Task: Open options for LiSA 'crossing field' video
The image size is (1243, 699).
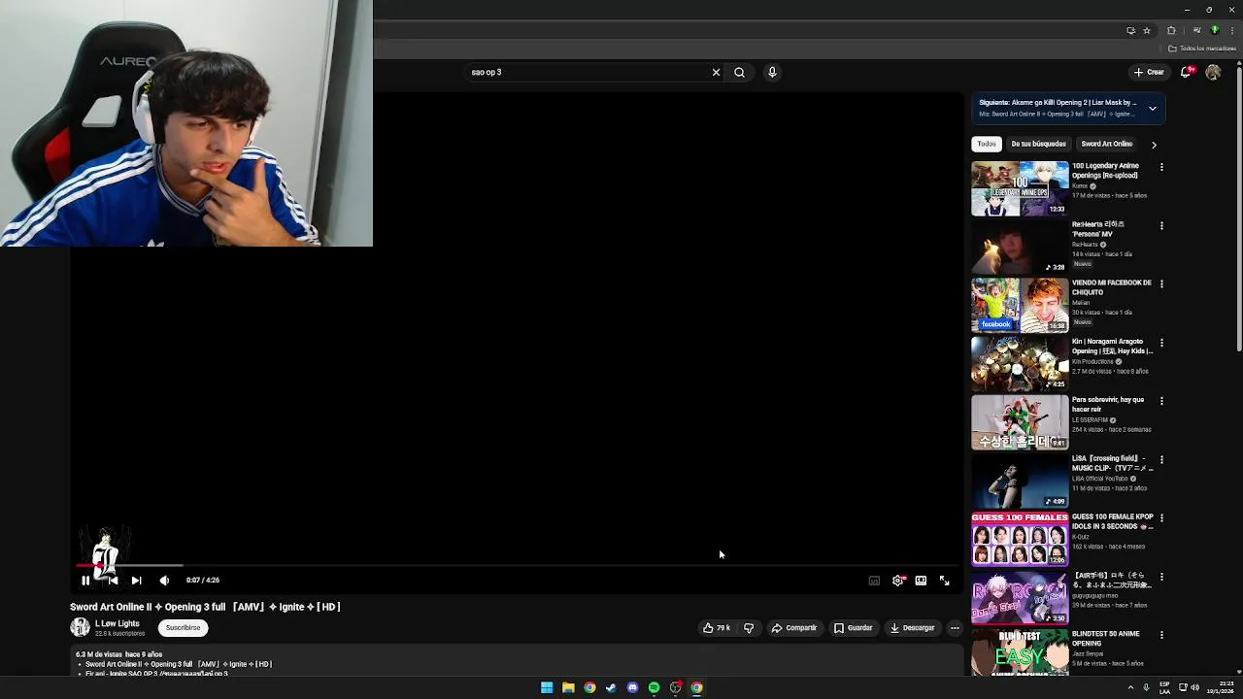Action: click(x=1161, y=459)
